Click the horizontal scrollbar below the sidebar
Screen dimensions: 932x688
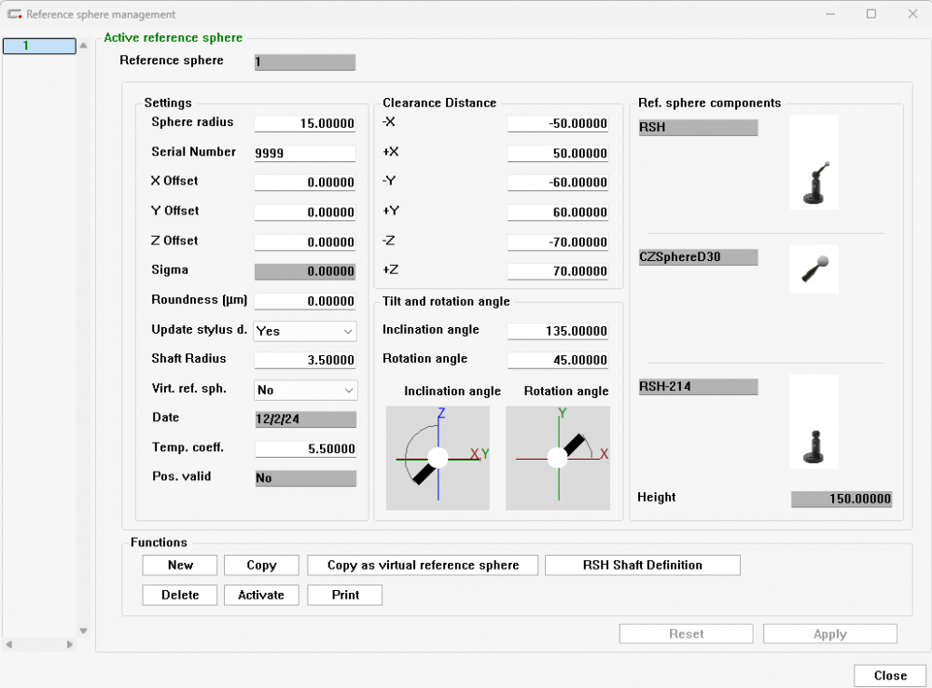point(37,643)
